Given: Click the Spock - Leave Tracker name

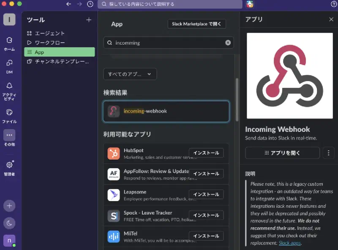Looking at the screenshot, I should (148, 213).
